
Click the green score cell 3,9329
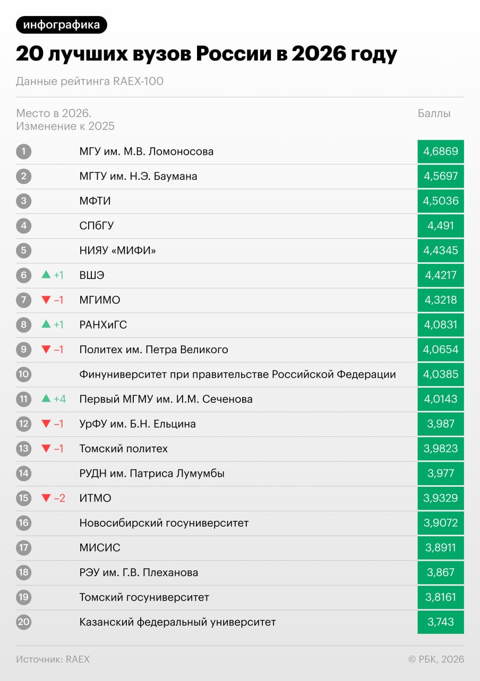coord(441,498)
